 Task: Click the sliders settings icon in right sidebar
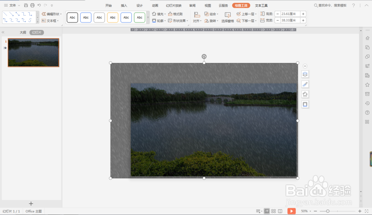click(x=367, y=66)
